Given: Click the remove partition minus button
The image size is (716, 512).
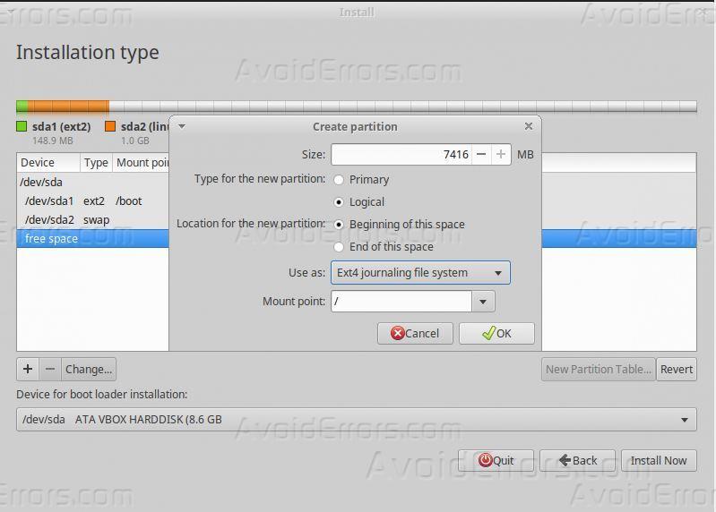Looking at the screenshot, I should [x=50, y=369].
